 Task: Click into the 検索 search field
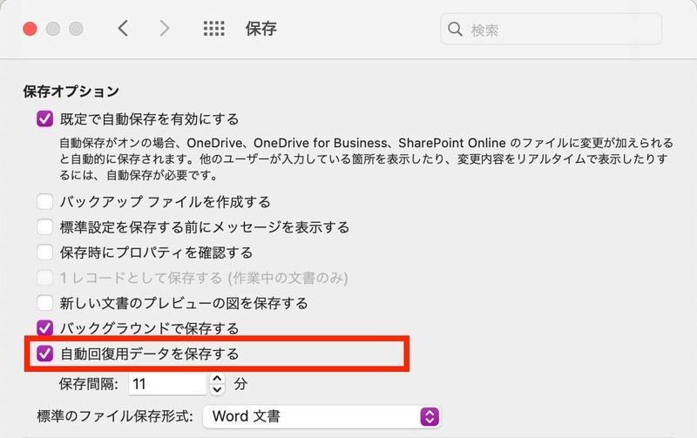551,30
